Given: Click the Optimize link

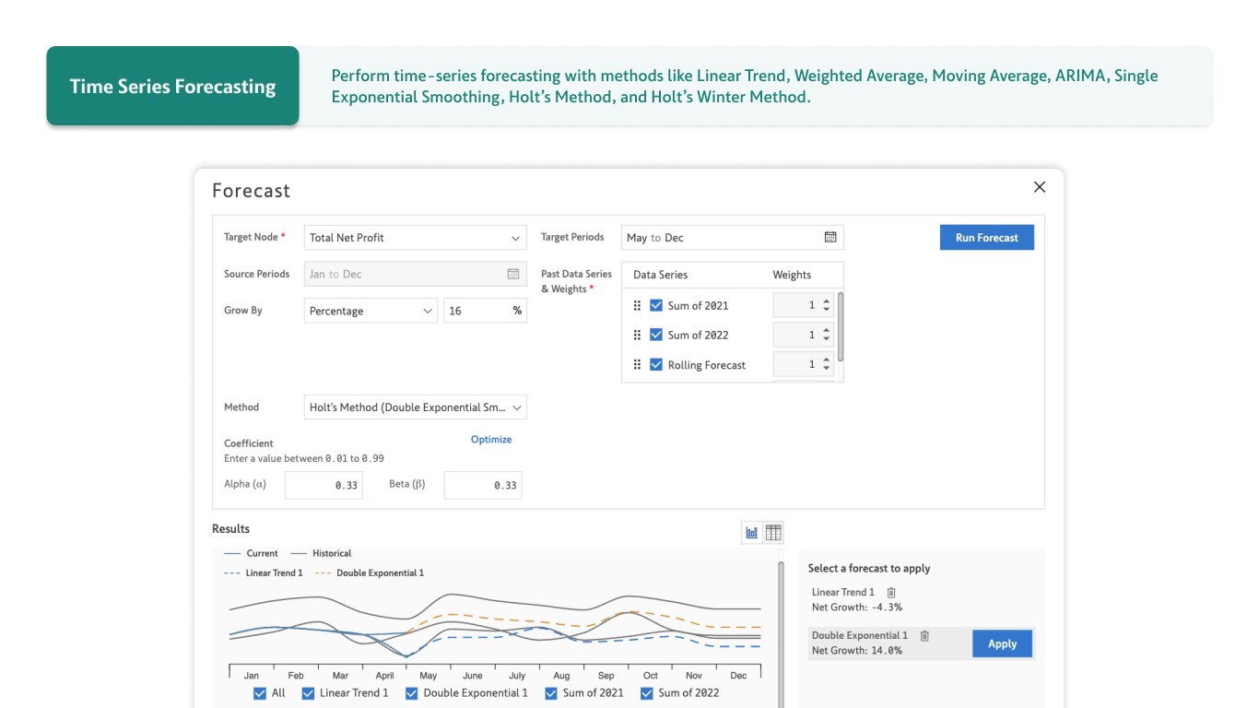Looking at the screenshot, I should (x=491, y=440).
